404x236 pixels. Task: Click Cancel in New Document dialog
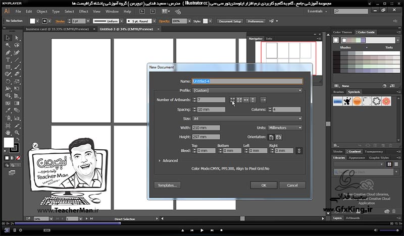292,185
